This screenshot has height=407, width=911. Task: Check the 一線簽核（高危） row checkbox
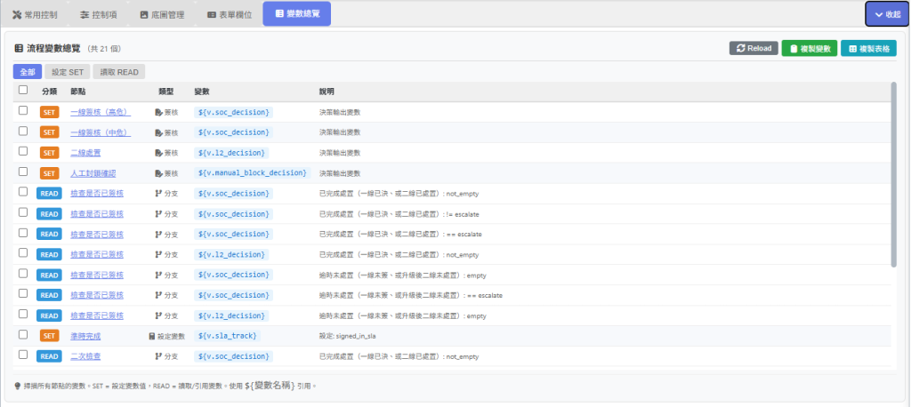click(x=23, y=110)
